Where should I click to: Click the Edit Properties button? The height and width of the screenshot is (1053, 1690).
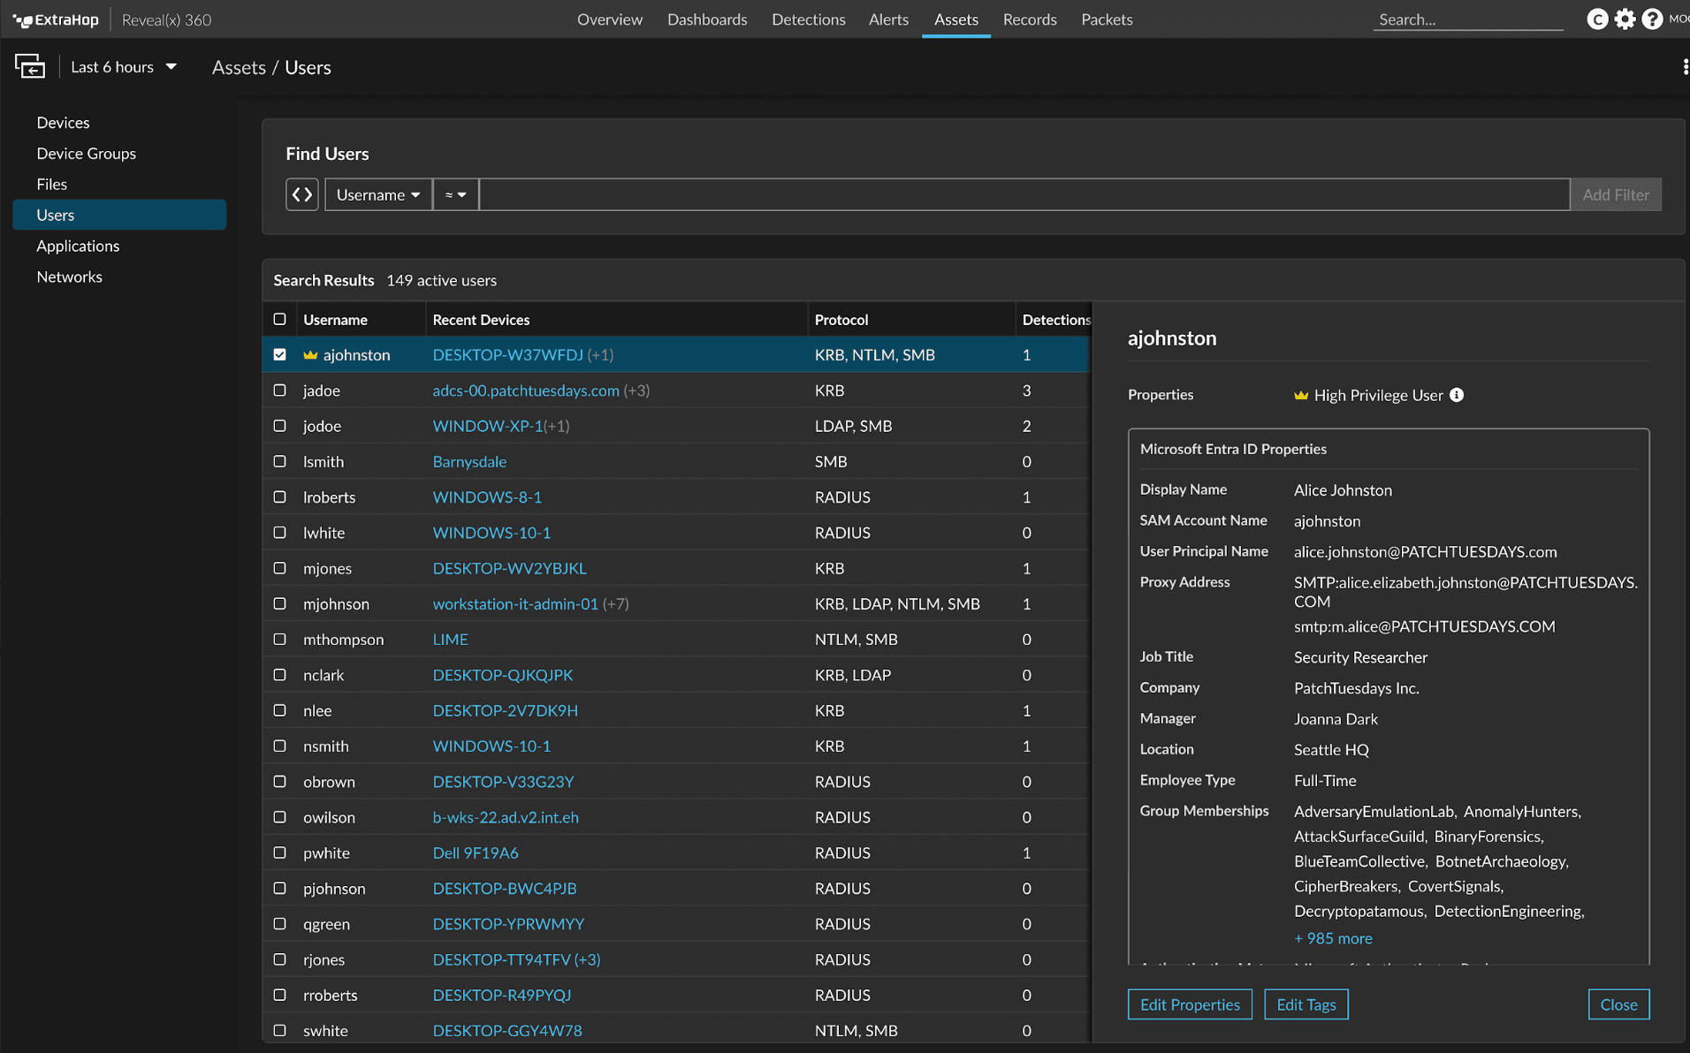[1189, 1004]
